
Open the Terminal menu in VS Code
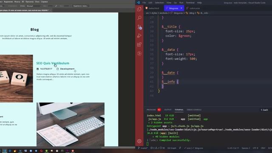(190, 3)
